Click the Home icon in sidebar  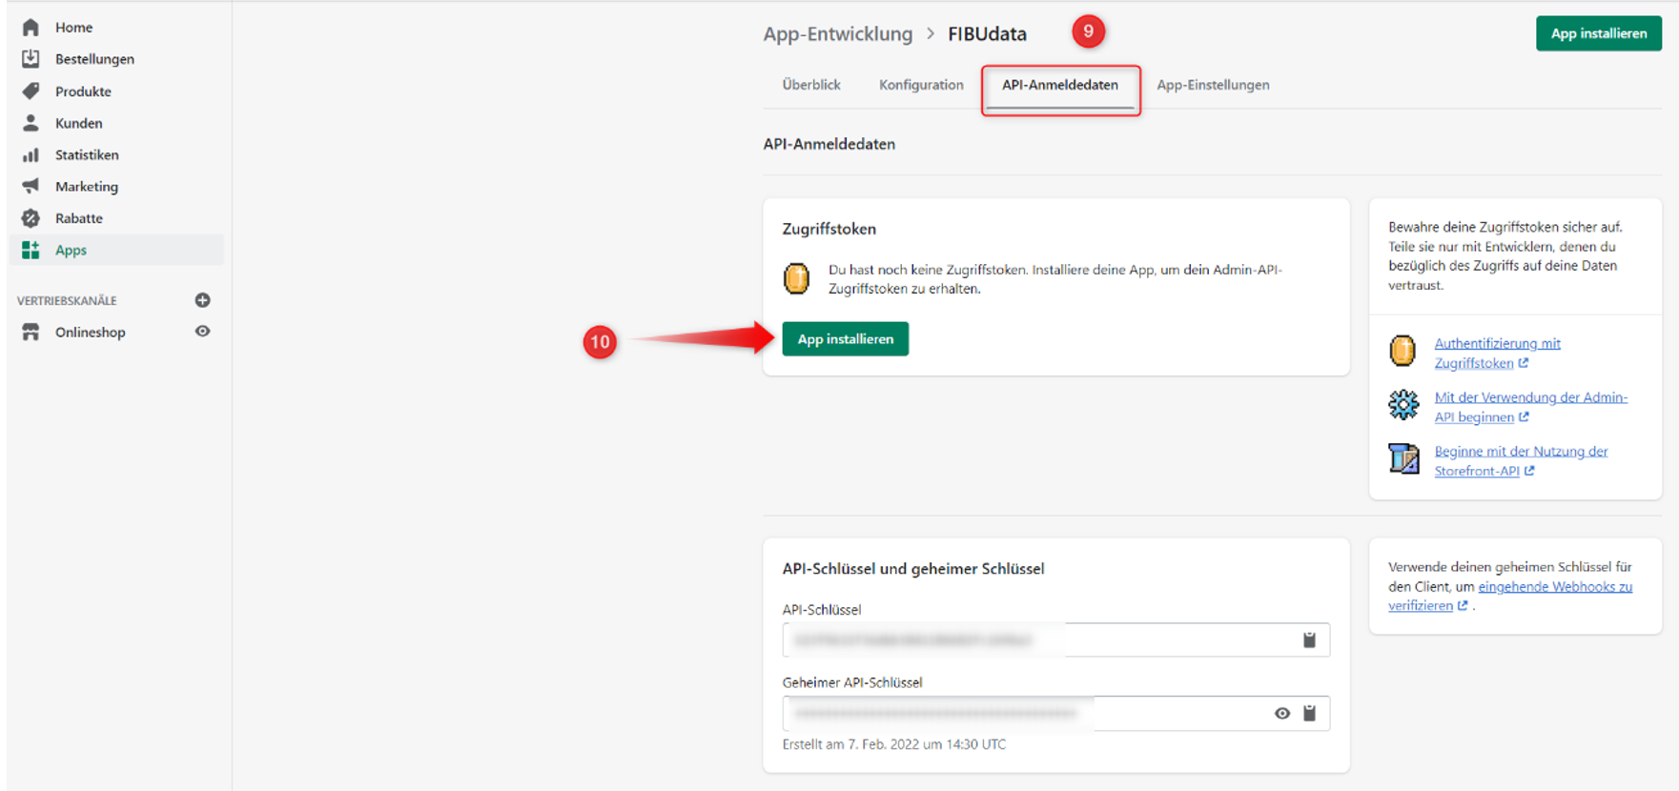click(31, 28)
